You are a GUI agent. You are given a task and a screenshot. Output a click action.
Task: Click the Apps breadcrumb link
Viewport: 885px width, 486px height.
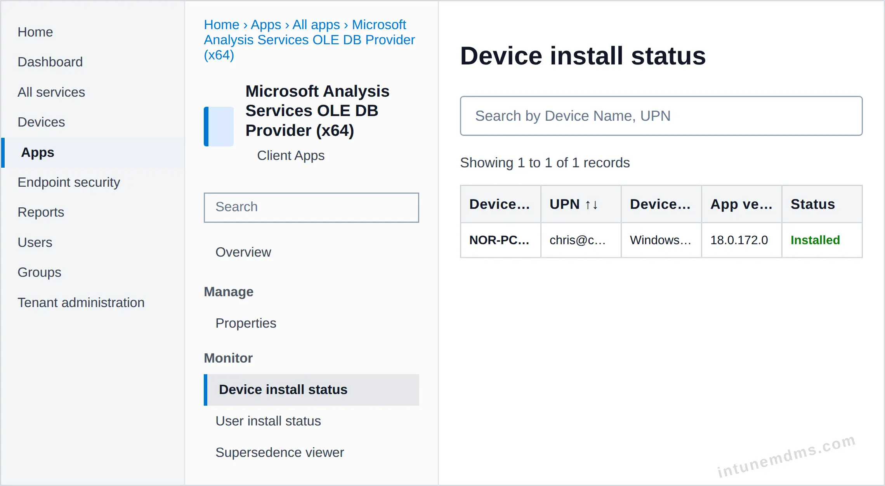[266, 24]
